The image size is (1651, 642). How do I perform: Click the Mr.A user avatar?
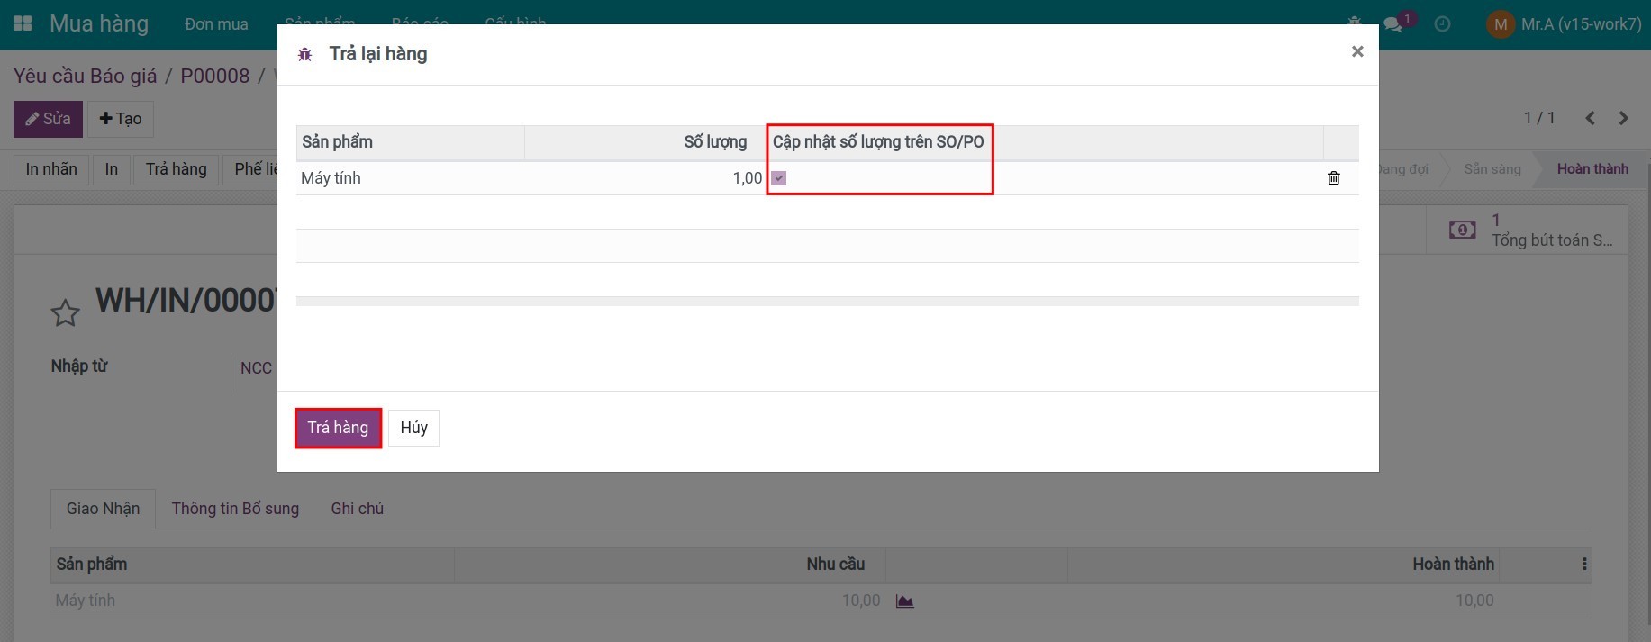1500,24
